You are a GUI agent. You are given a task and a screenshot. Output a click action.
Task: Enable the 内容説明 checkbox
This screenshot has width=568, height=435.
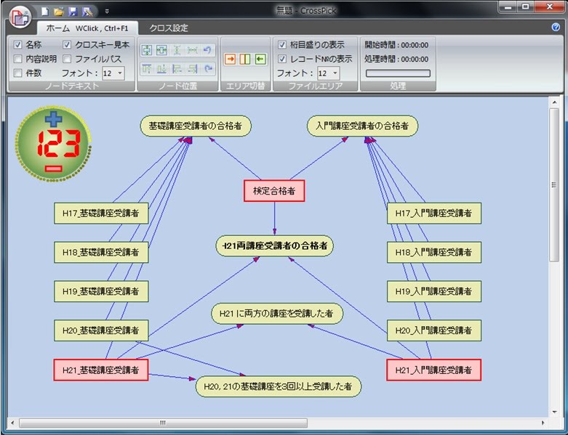[18, 59]
